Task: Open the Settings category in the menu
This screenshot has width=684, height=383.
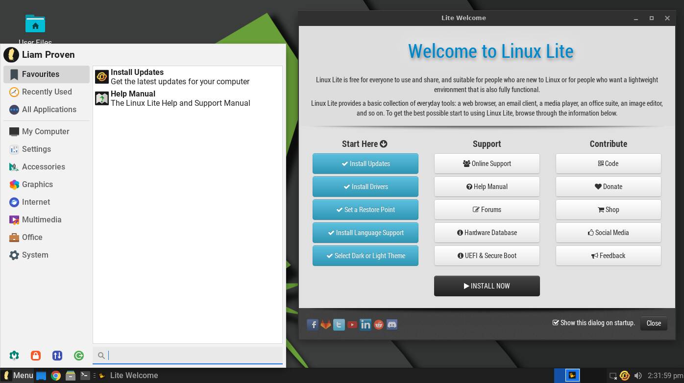Action: click(x=47, y=149)
